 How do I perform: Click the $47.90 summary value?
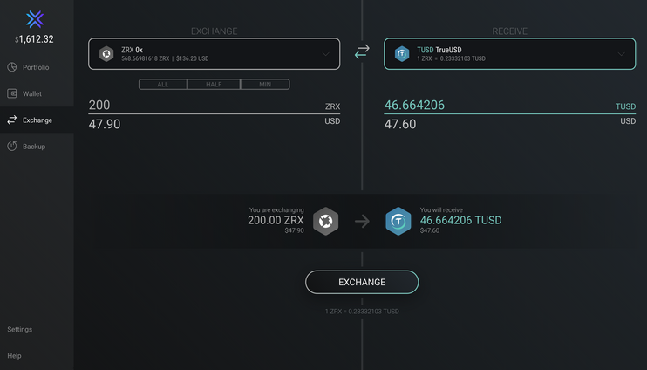(294, 230)
